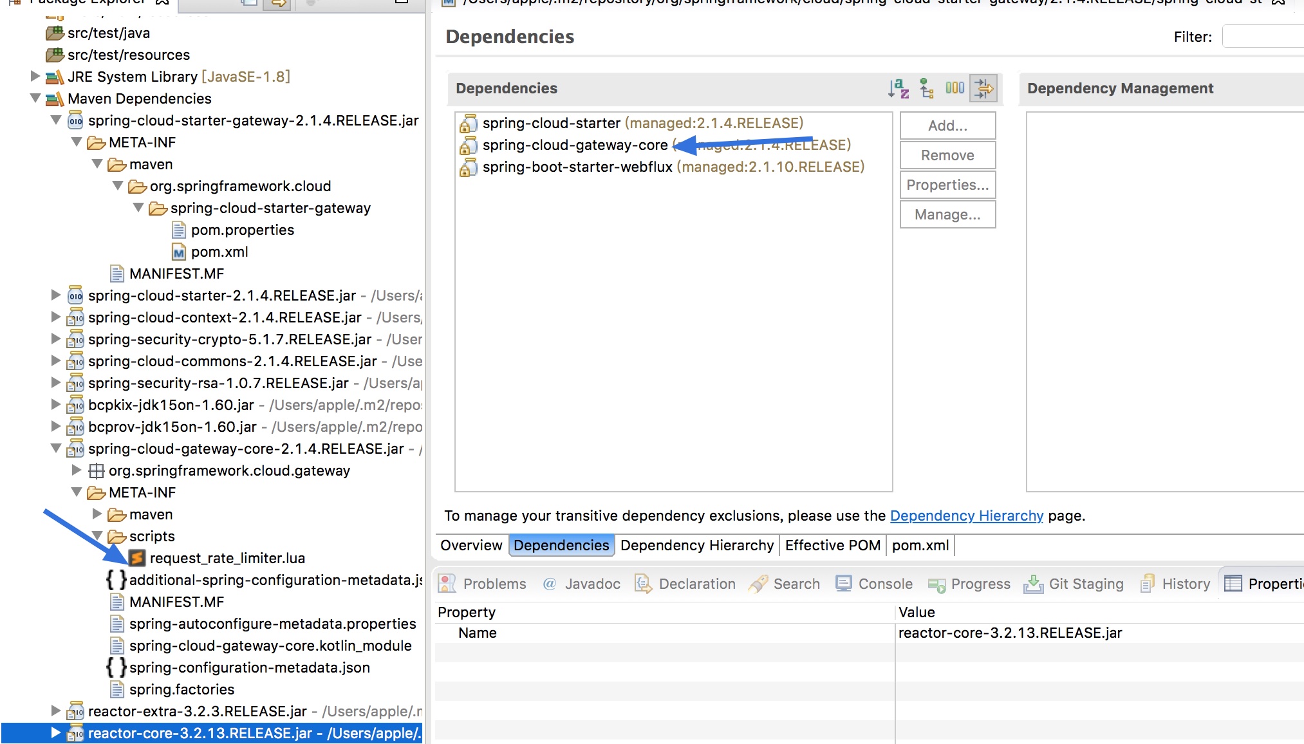Select spring.factories file in tree
The height and width of the screenshot is (744, 1304).
[x=182, y=689]
